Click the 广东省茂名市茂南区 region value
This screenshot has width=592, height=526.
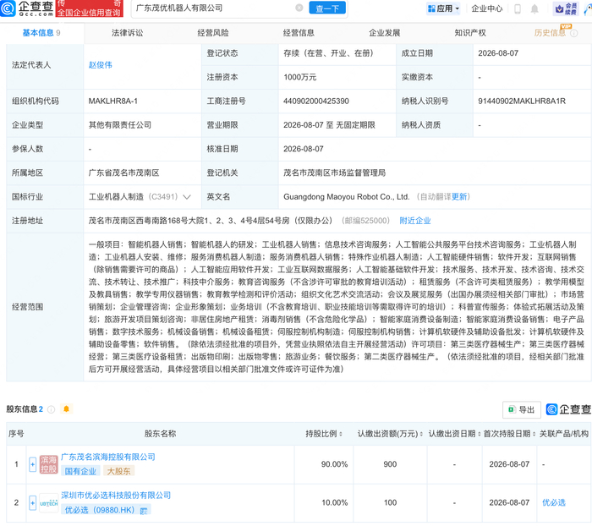(x=123, y=173)
